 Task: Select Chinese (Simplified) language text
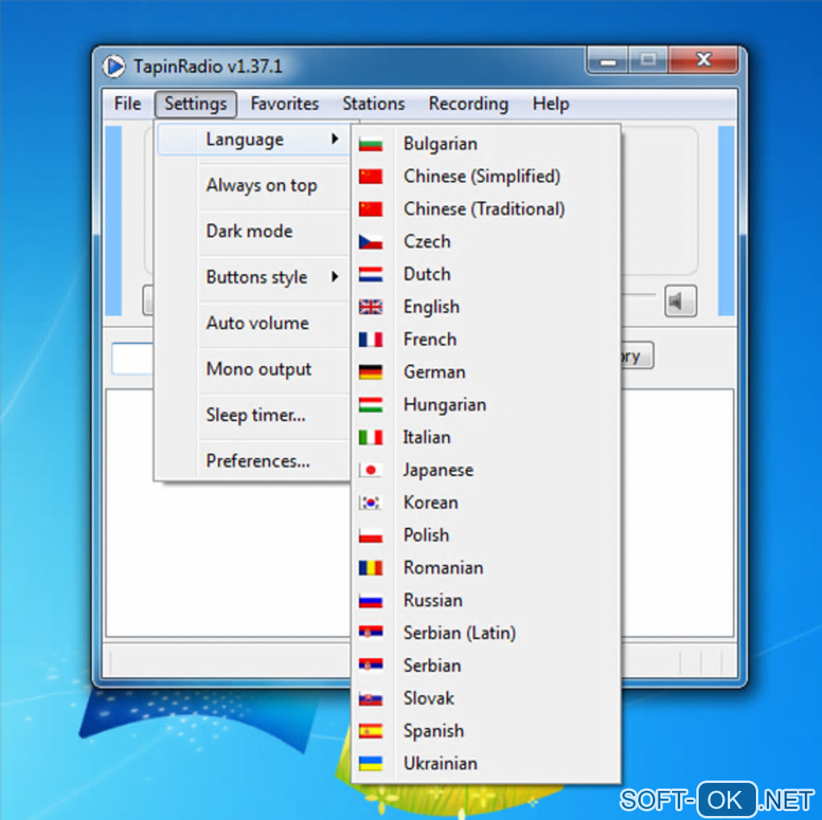(482, 177)
